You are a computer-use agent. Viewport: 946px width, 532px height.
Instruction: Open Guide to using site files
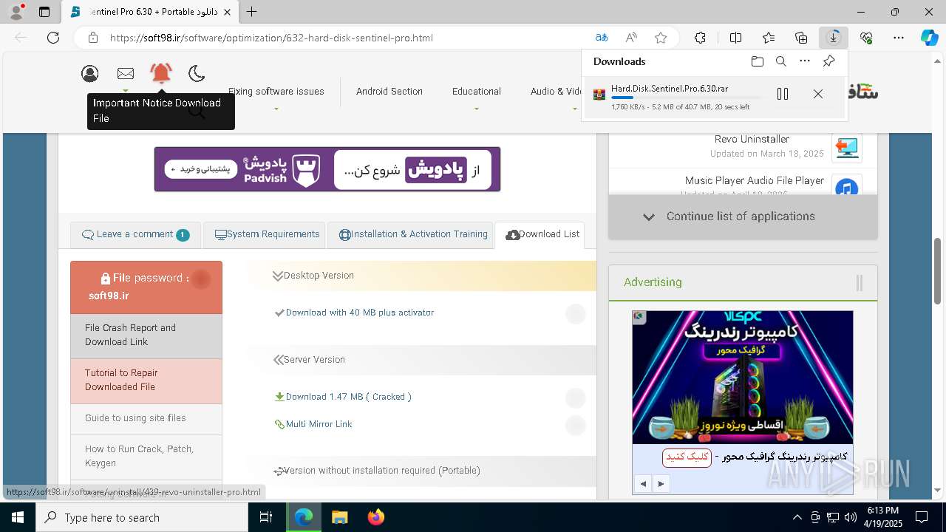pyautogui.click(x=146, y=418)
